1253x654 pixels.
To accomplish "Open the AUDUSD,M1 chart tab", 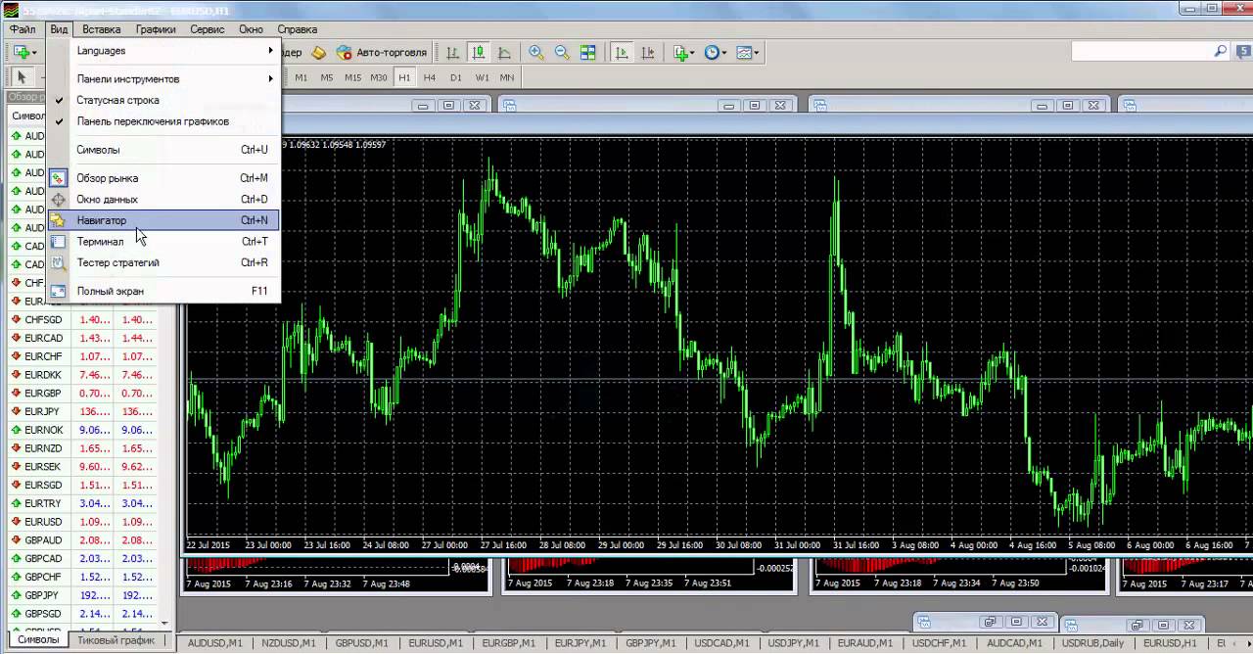I will (214, 643).
